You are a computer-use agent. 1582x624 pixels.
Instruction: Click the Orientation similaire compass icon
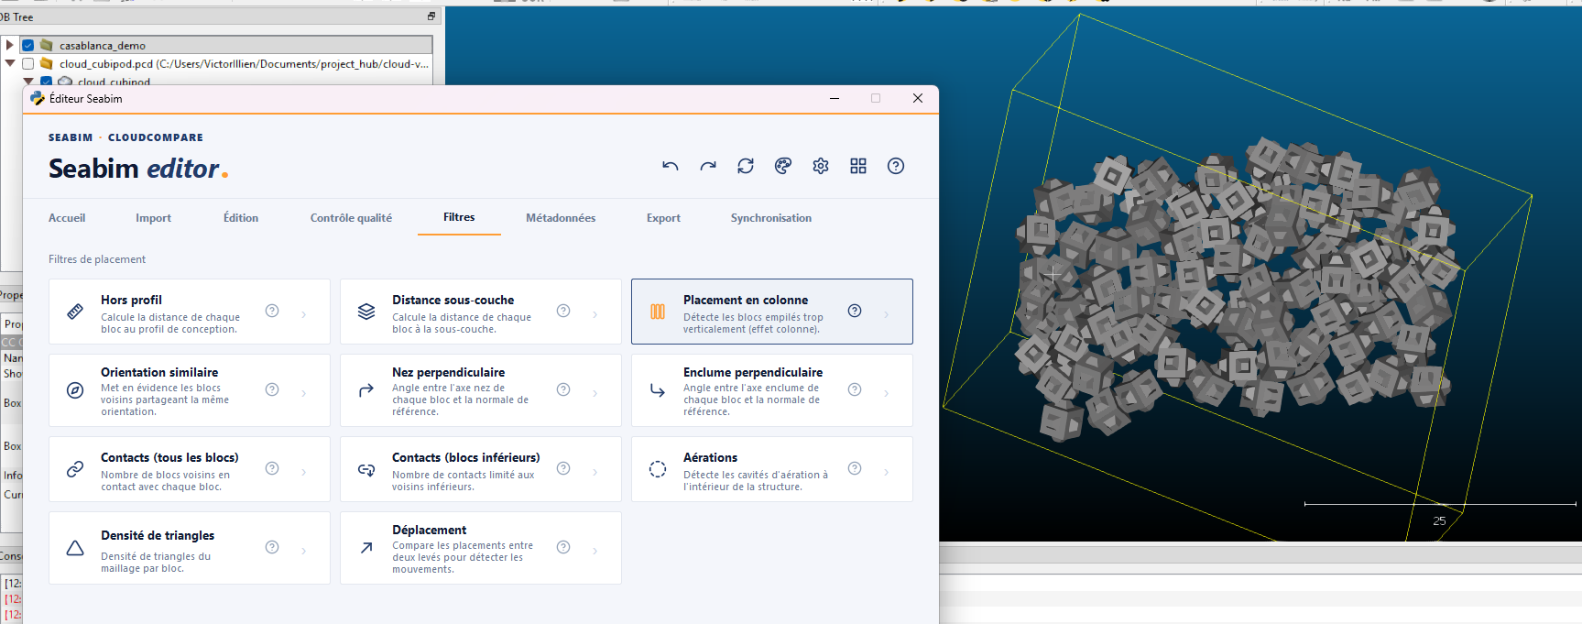point(75,390)
